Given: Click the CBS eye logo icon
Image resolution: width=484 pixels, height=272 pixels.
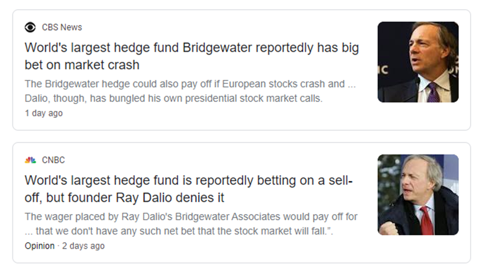Looking at the screenshot, I should [x=30, y=27].
